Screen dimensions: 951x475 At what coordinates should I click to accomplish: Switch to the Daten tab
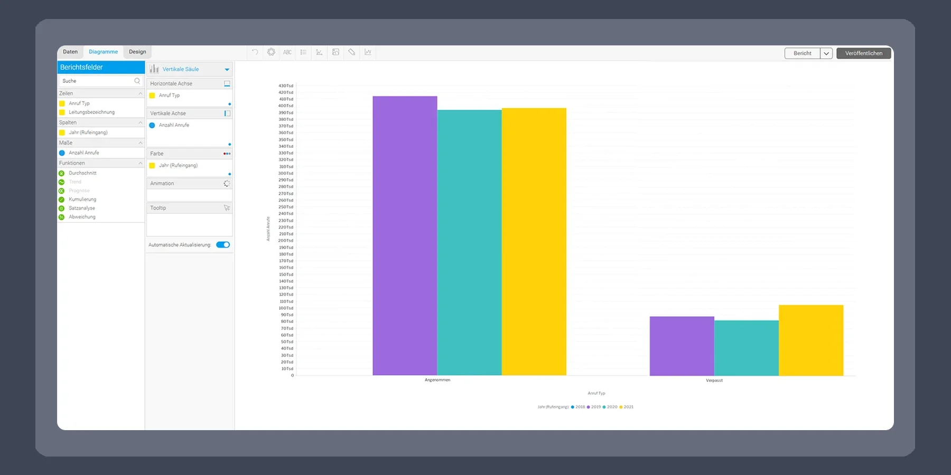coord(70,52)
